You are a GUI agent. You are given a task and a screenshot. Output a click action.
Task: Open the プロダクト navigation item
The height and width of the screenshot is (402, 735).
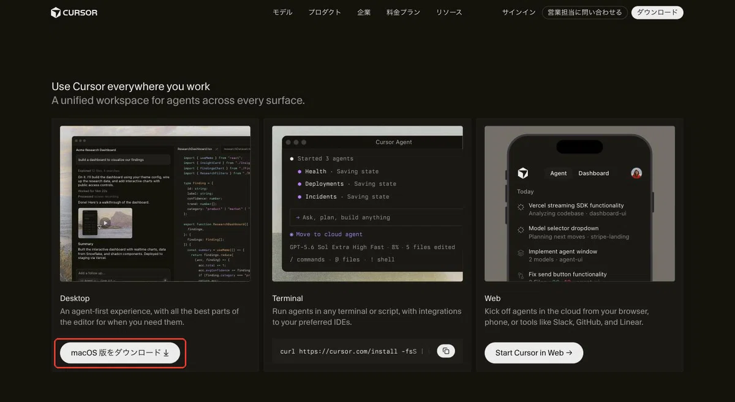[325, 12]
